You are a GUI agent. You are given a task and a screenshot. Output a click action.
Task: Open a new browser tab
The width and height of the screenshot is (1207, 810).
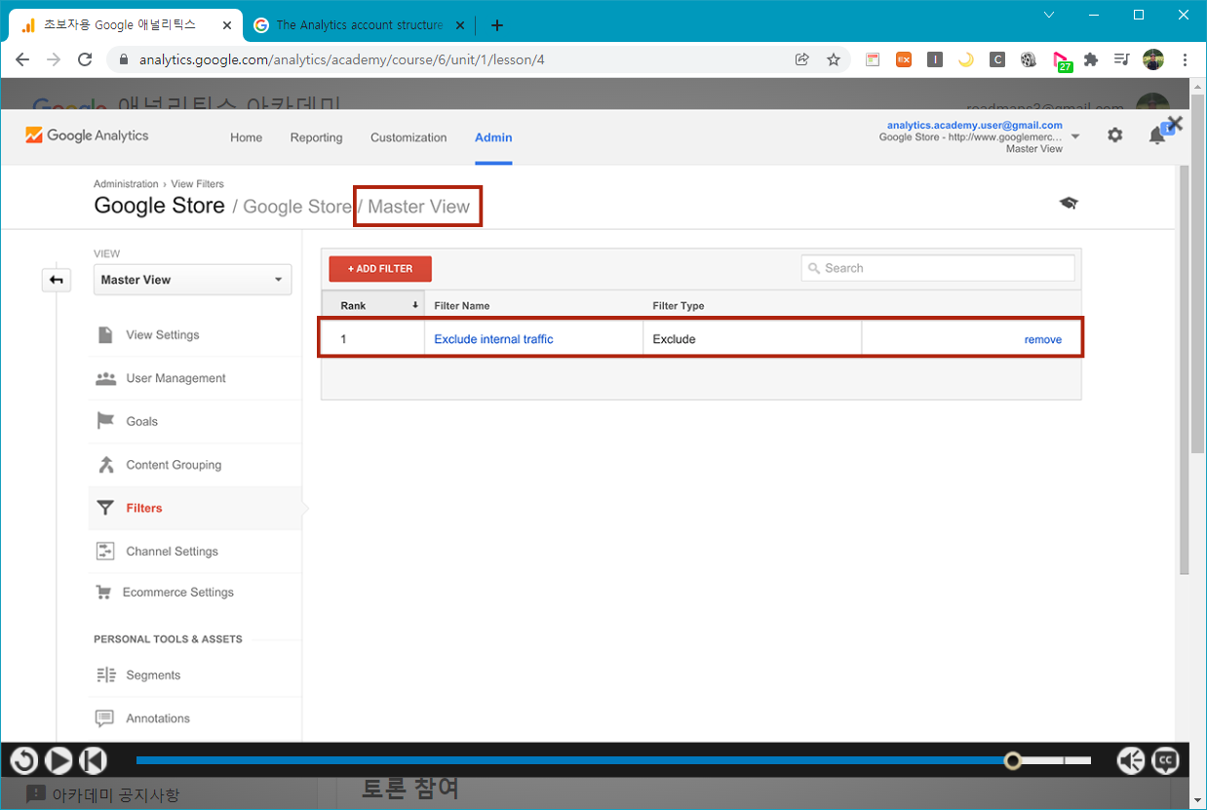click(497, 25)
